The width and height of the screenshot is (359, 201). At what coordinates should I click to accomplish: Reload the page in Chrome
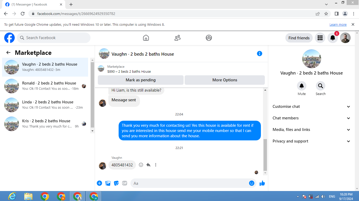23,14
